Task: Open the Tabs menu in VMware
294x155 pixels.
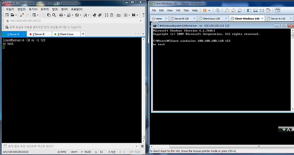Action: (186, 11)
